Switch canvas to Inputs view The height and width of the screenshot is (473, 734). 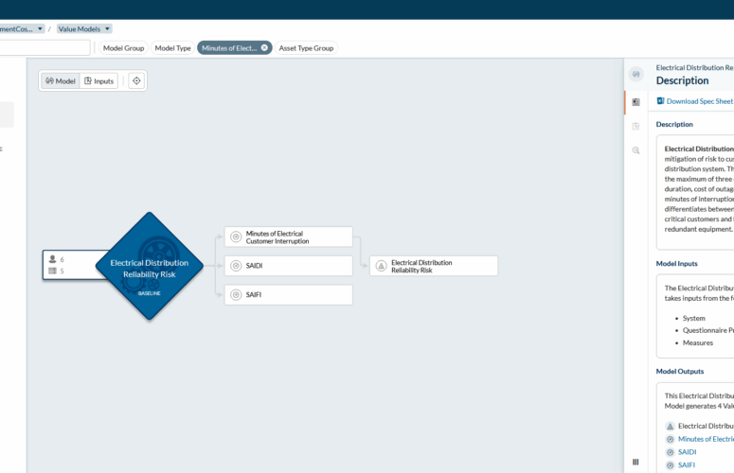(99, 81)
